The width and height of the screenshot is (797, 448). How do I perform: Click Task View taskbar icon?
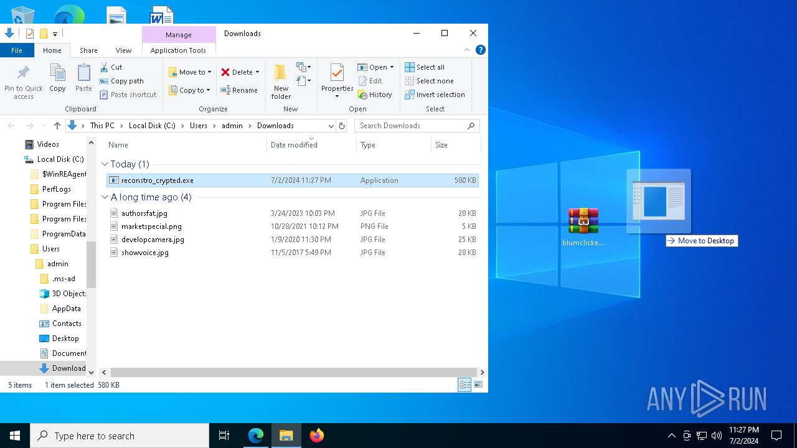tap(224, 436)
